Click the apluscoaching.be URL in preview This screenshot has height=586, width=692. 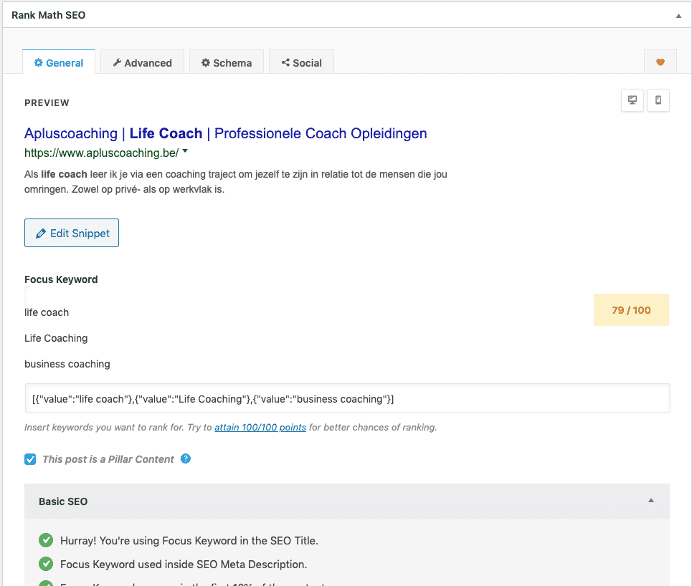102,153
